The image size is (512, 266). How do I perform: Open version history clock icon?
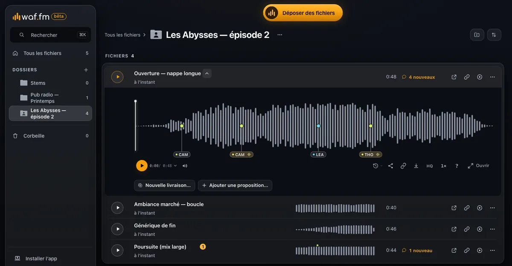click(x=378, y=166)
